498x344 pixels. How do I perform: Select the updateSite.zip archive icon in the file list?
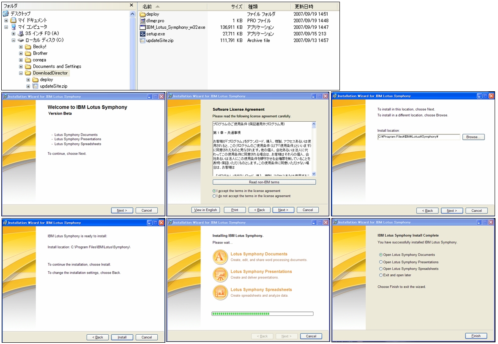[x=142, y=41]
